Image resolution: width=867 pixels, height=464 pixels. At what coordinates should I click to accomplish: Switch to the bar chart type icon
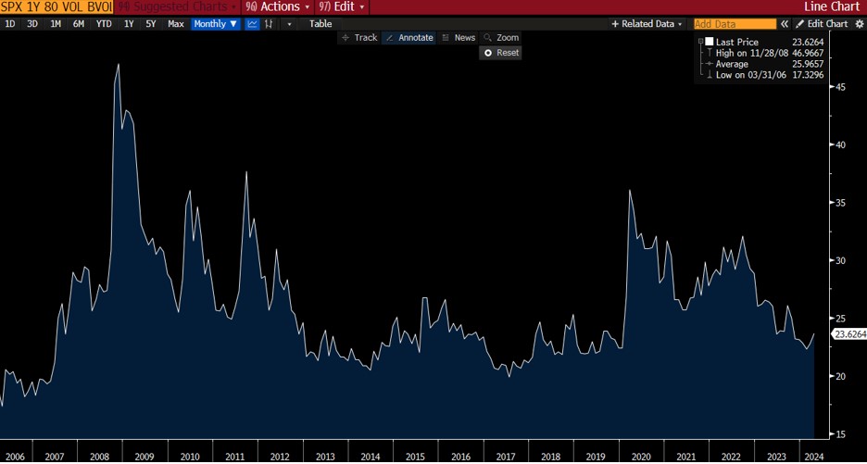[269, 24]
